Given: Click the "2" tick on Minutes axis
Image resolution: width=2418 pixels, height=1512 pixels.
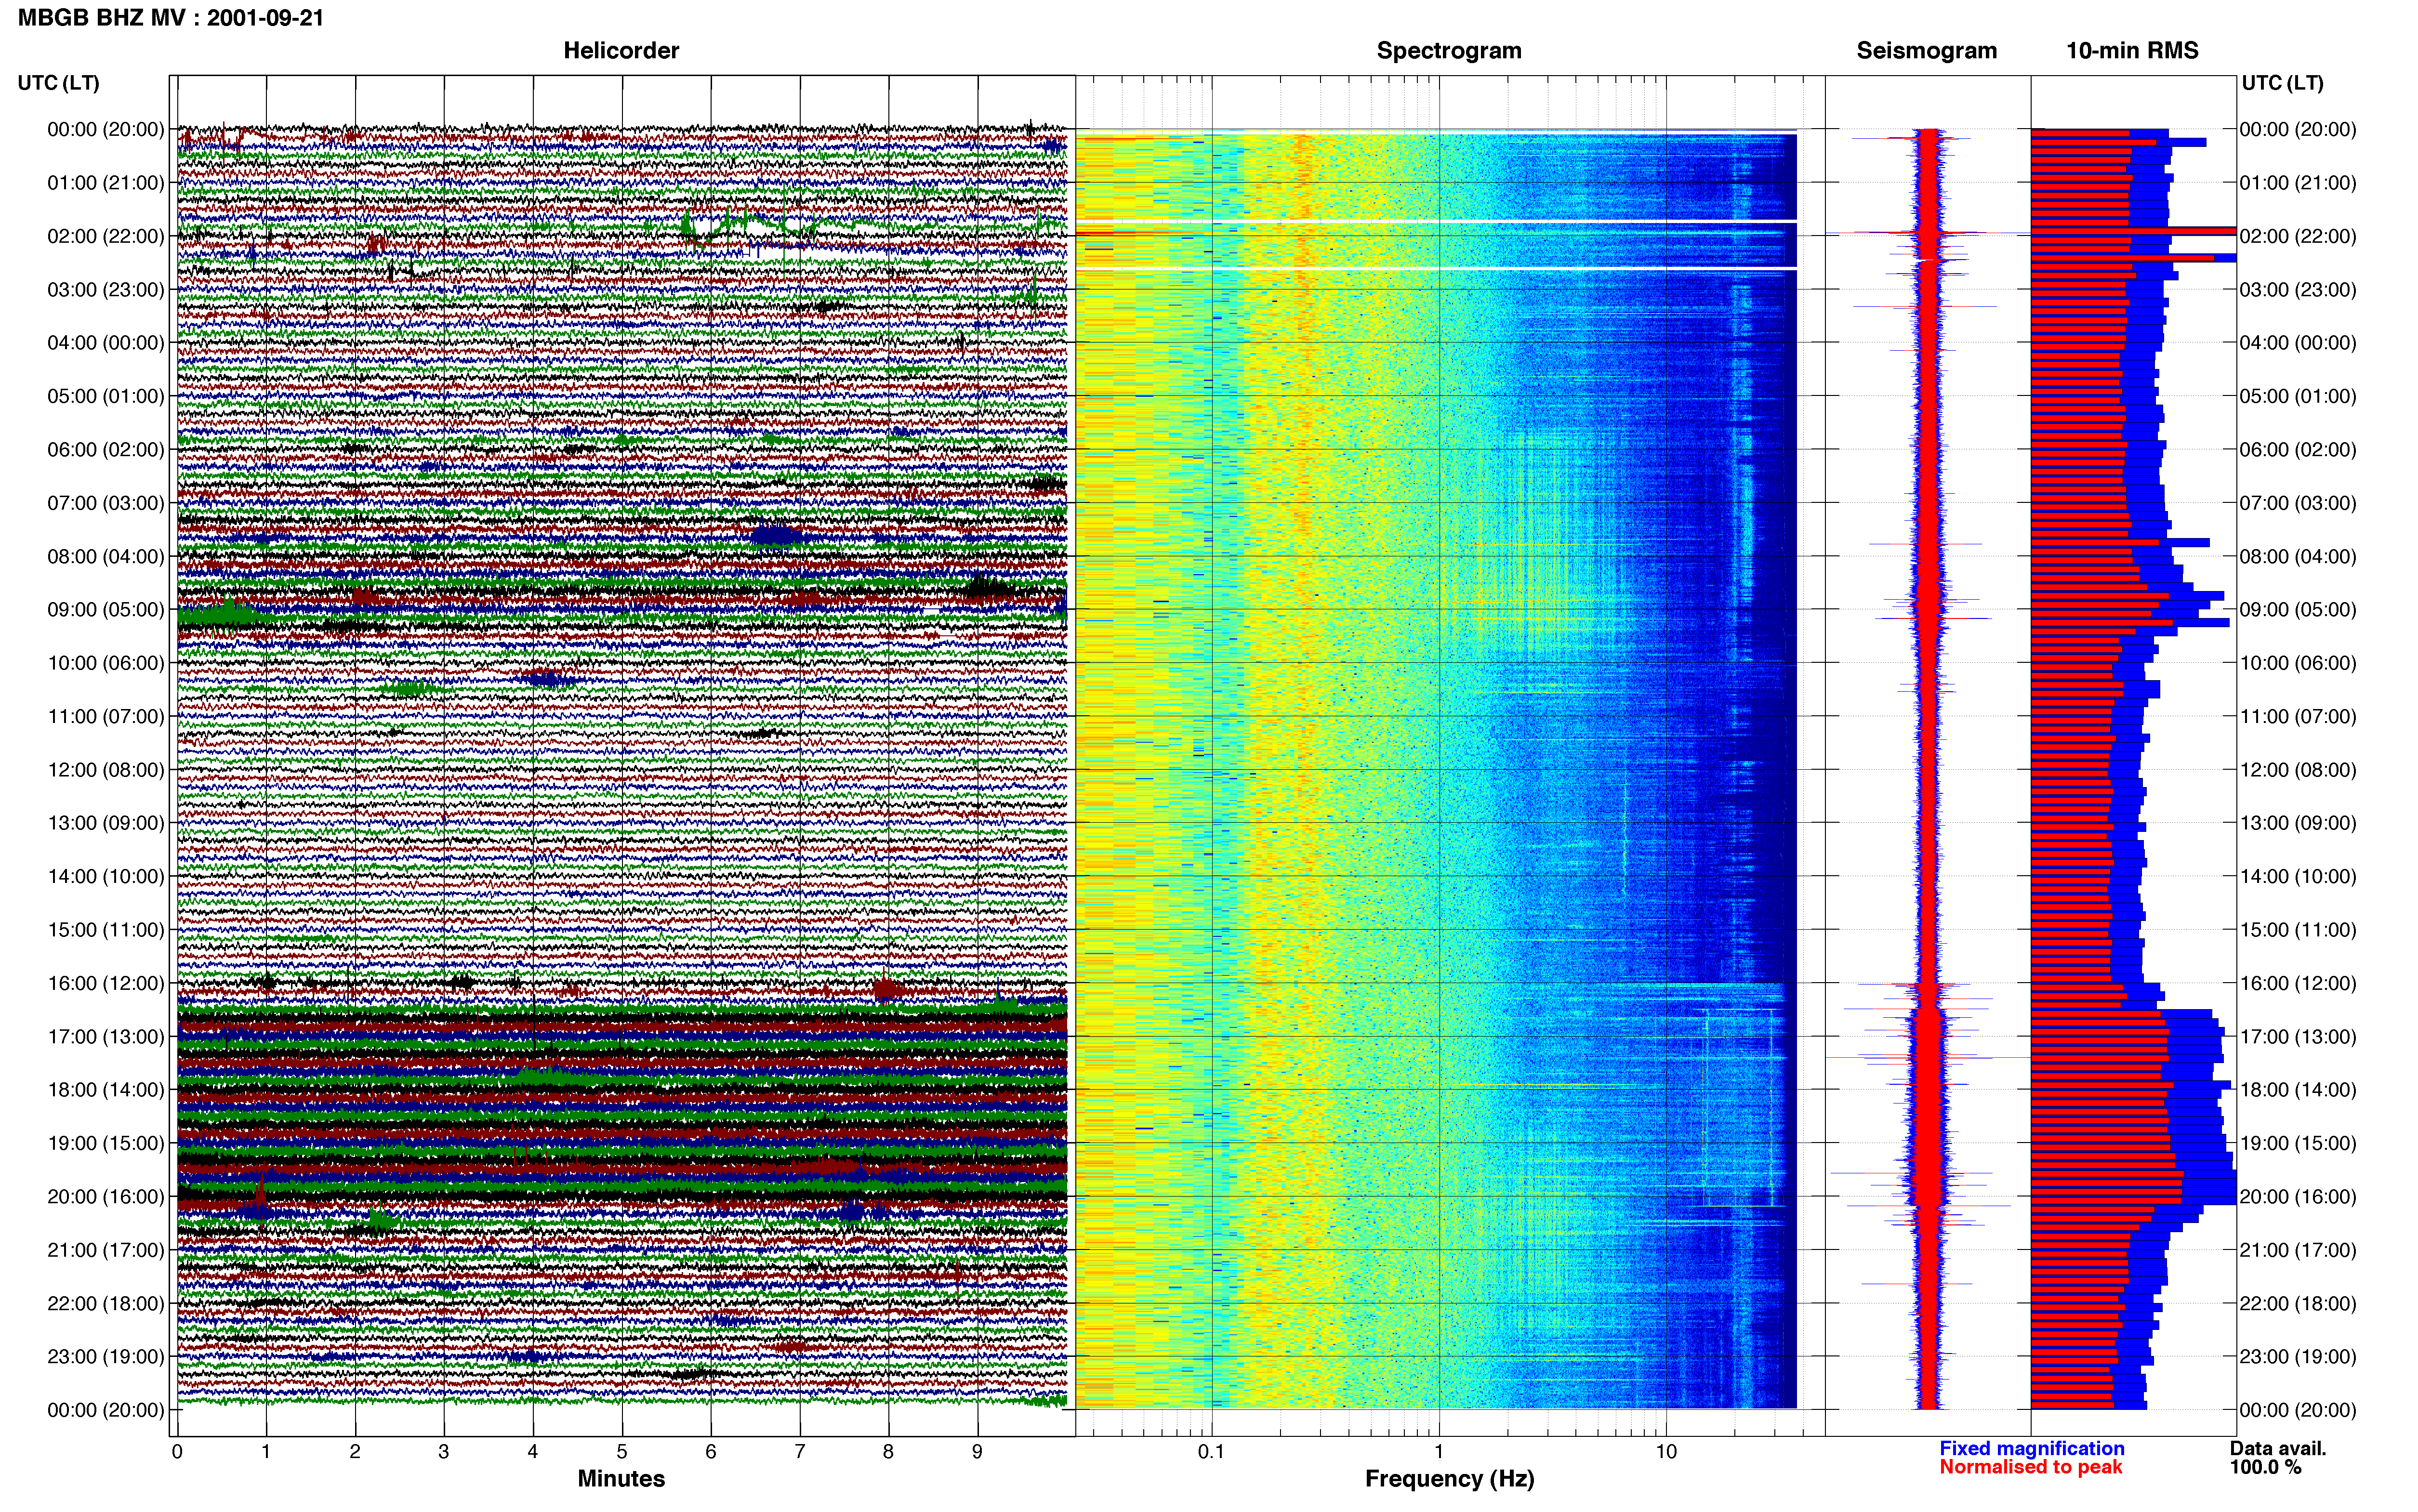Looking at the screenshot, I should pyautogui.click(x=355, y=1451).
